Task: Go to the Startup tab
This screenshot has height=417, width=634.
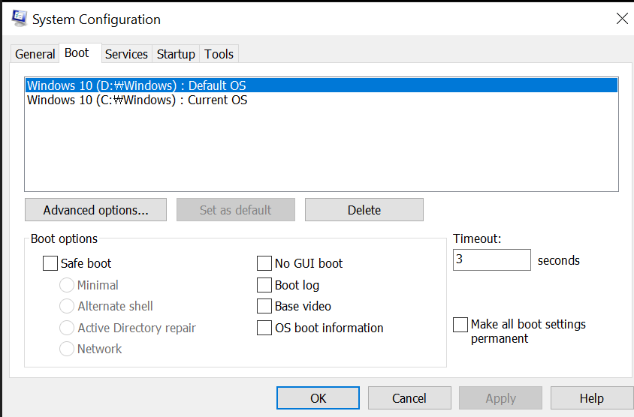Action: 176,54
